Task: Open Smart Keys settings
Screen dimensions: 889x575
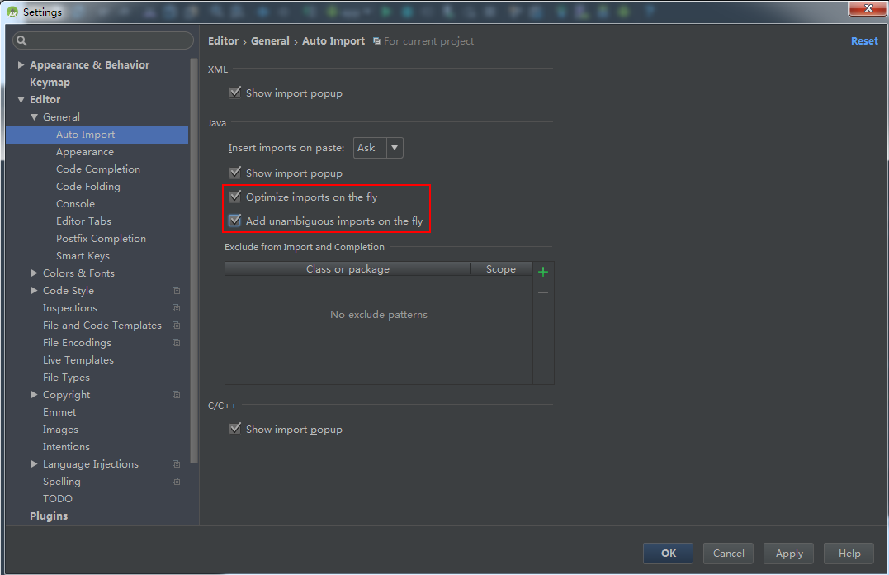Action: click(83, 256)
